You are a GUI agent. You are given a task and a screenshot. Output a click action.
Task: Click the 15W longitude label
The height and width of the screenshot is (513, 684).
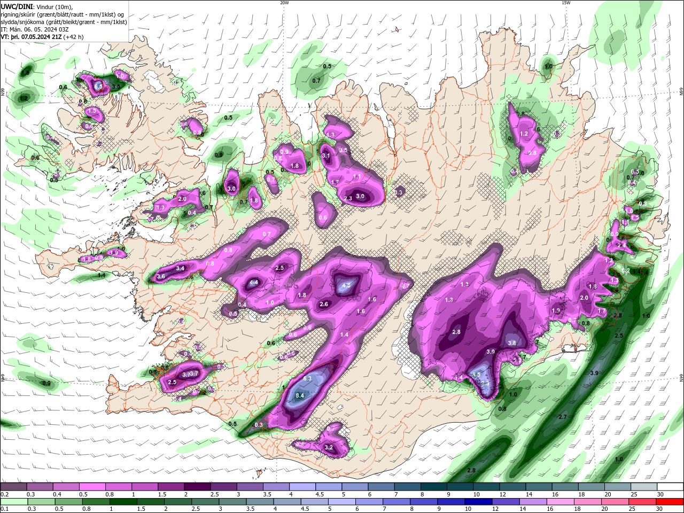point(566,3)
